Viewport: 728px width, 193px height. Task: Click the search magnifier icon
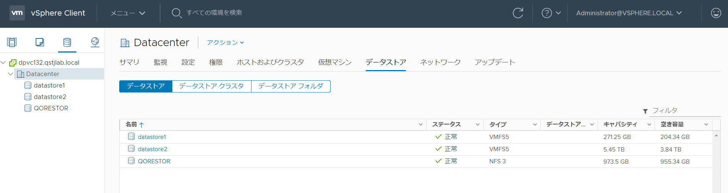tap(177, 13)
